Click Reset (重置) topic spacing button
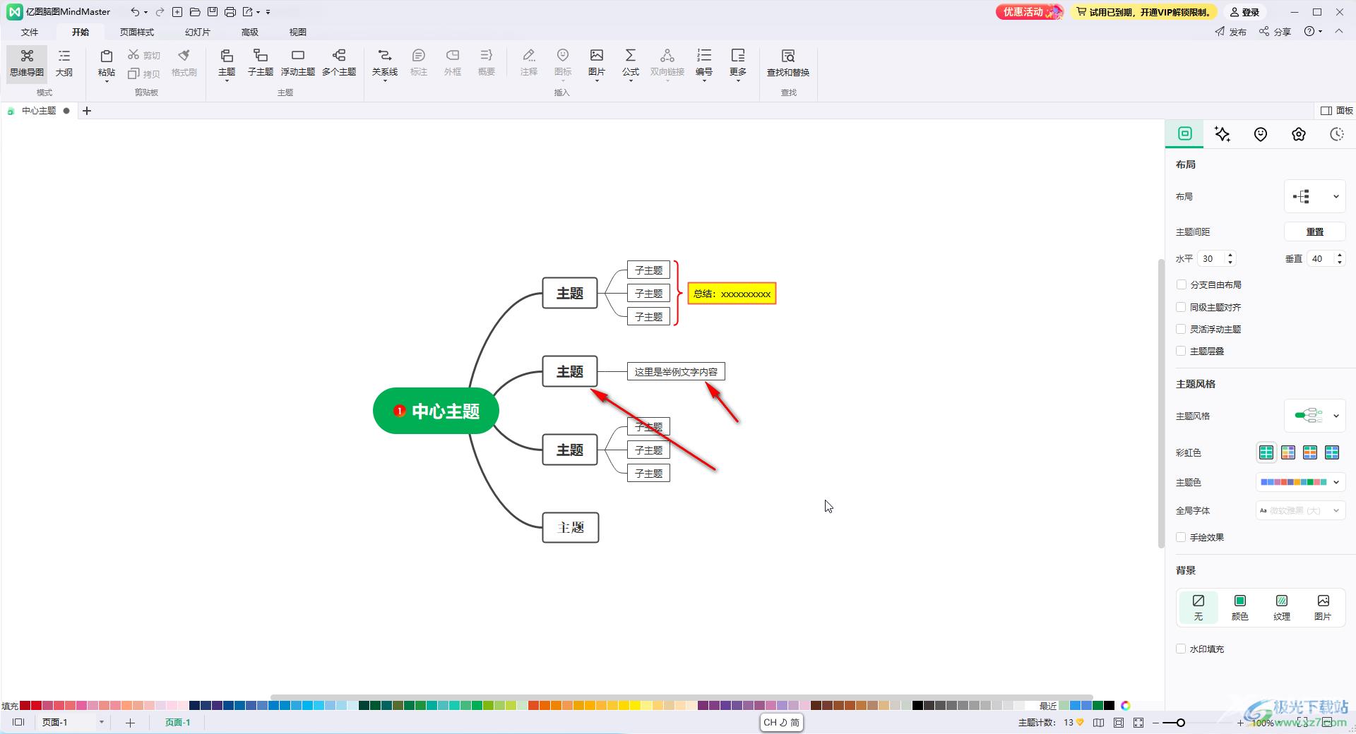Viewport: 1356px width, 734px height. click(1314, 231)
